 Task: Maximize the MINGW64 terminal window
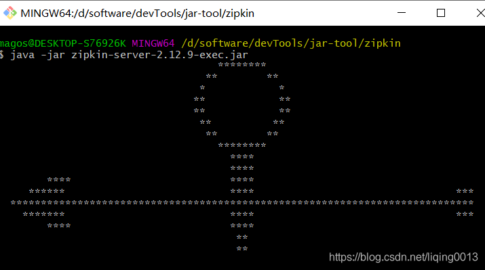click(441, 13)
